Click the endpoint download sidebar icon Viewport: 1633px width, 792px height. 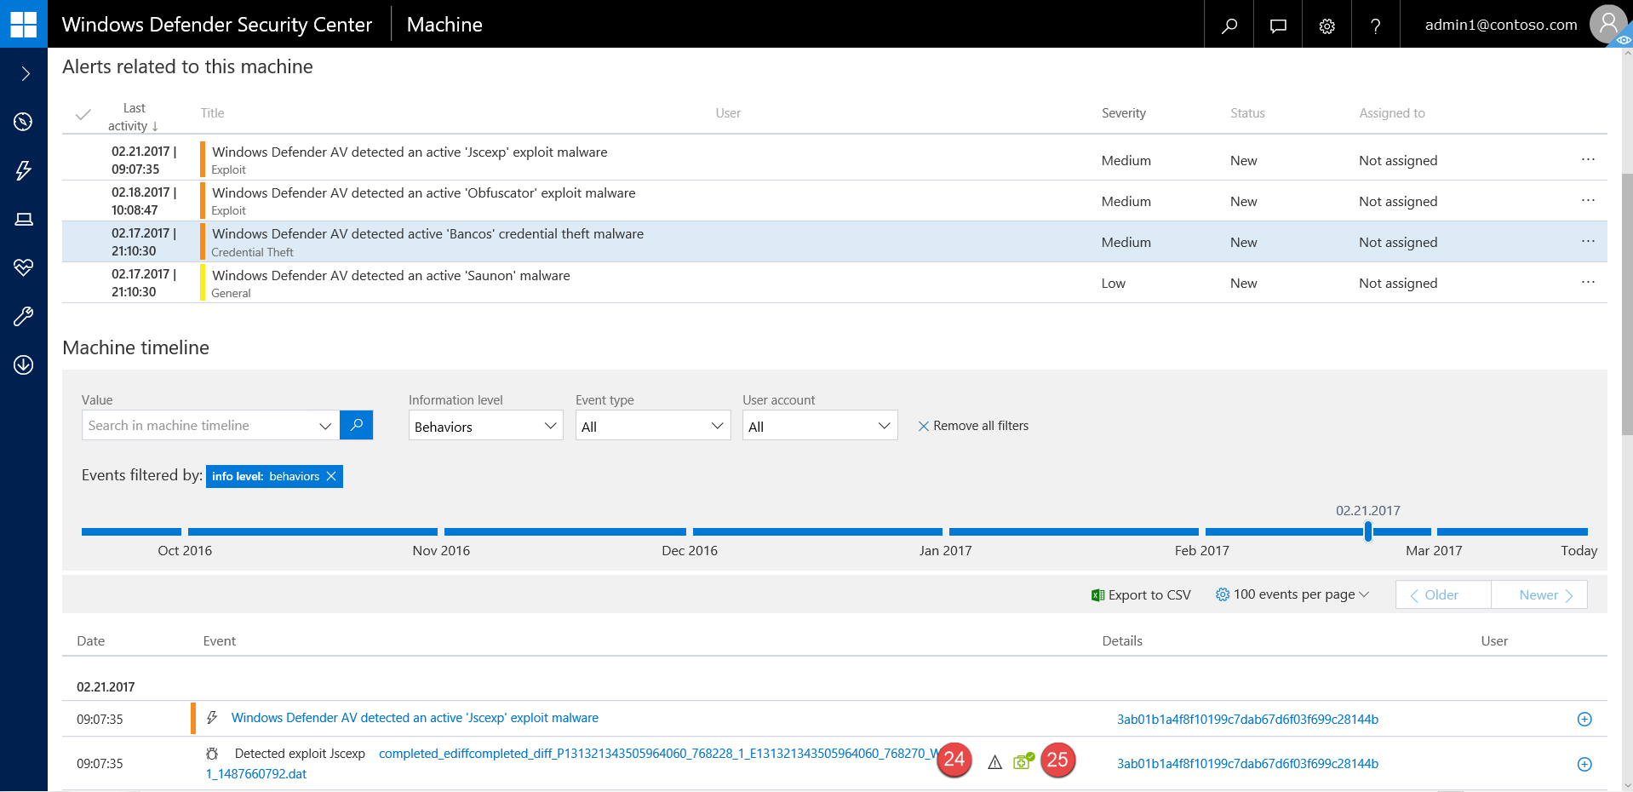point(24,365)
